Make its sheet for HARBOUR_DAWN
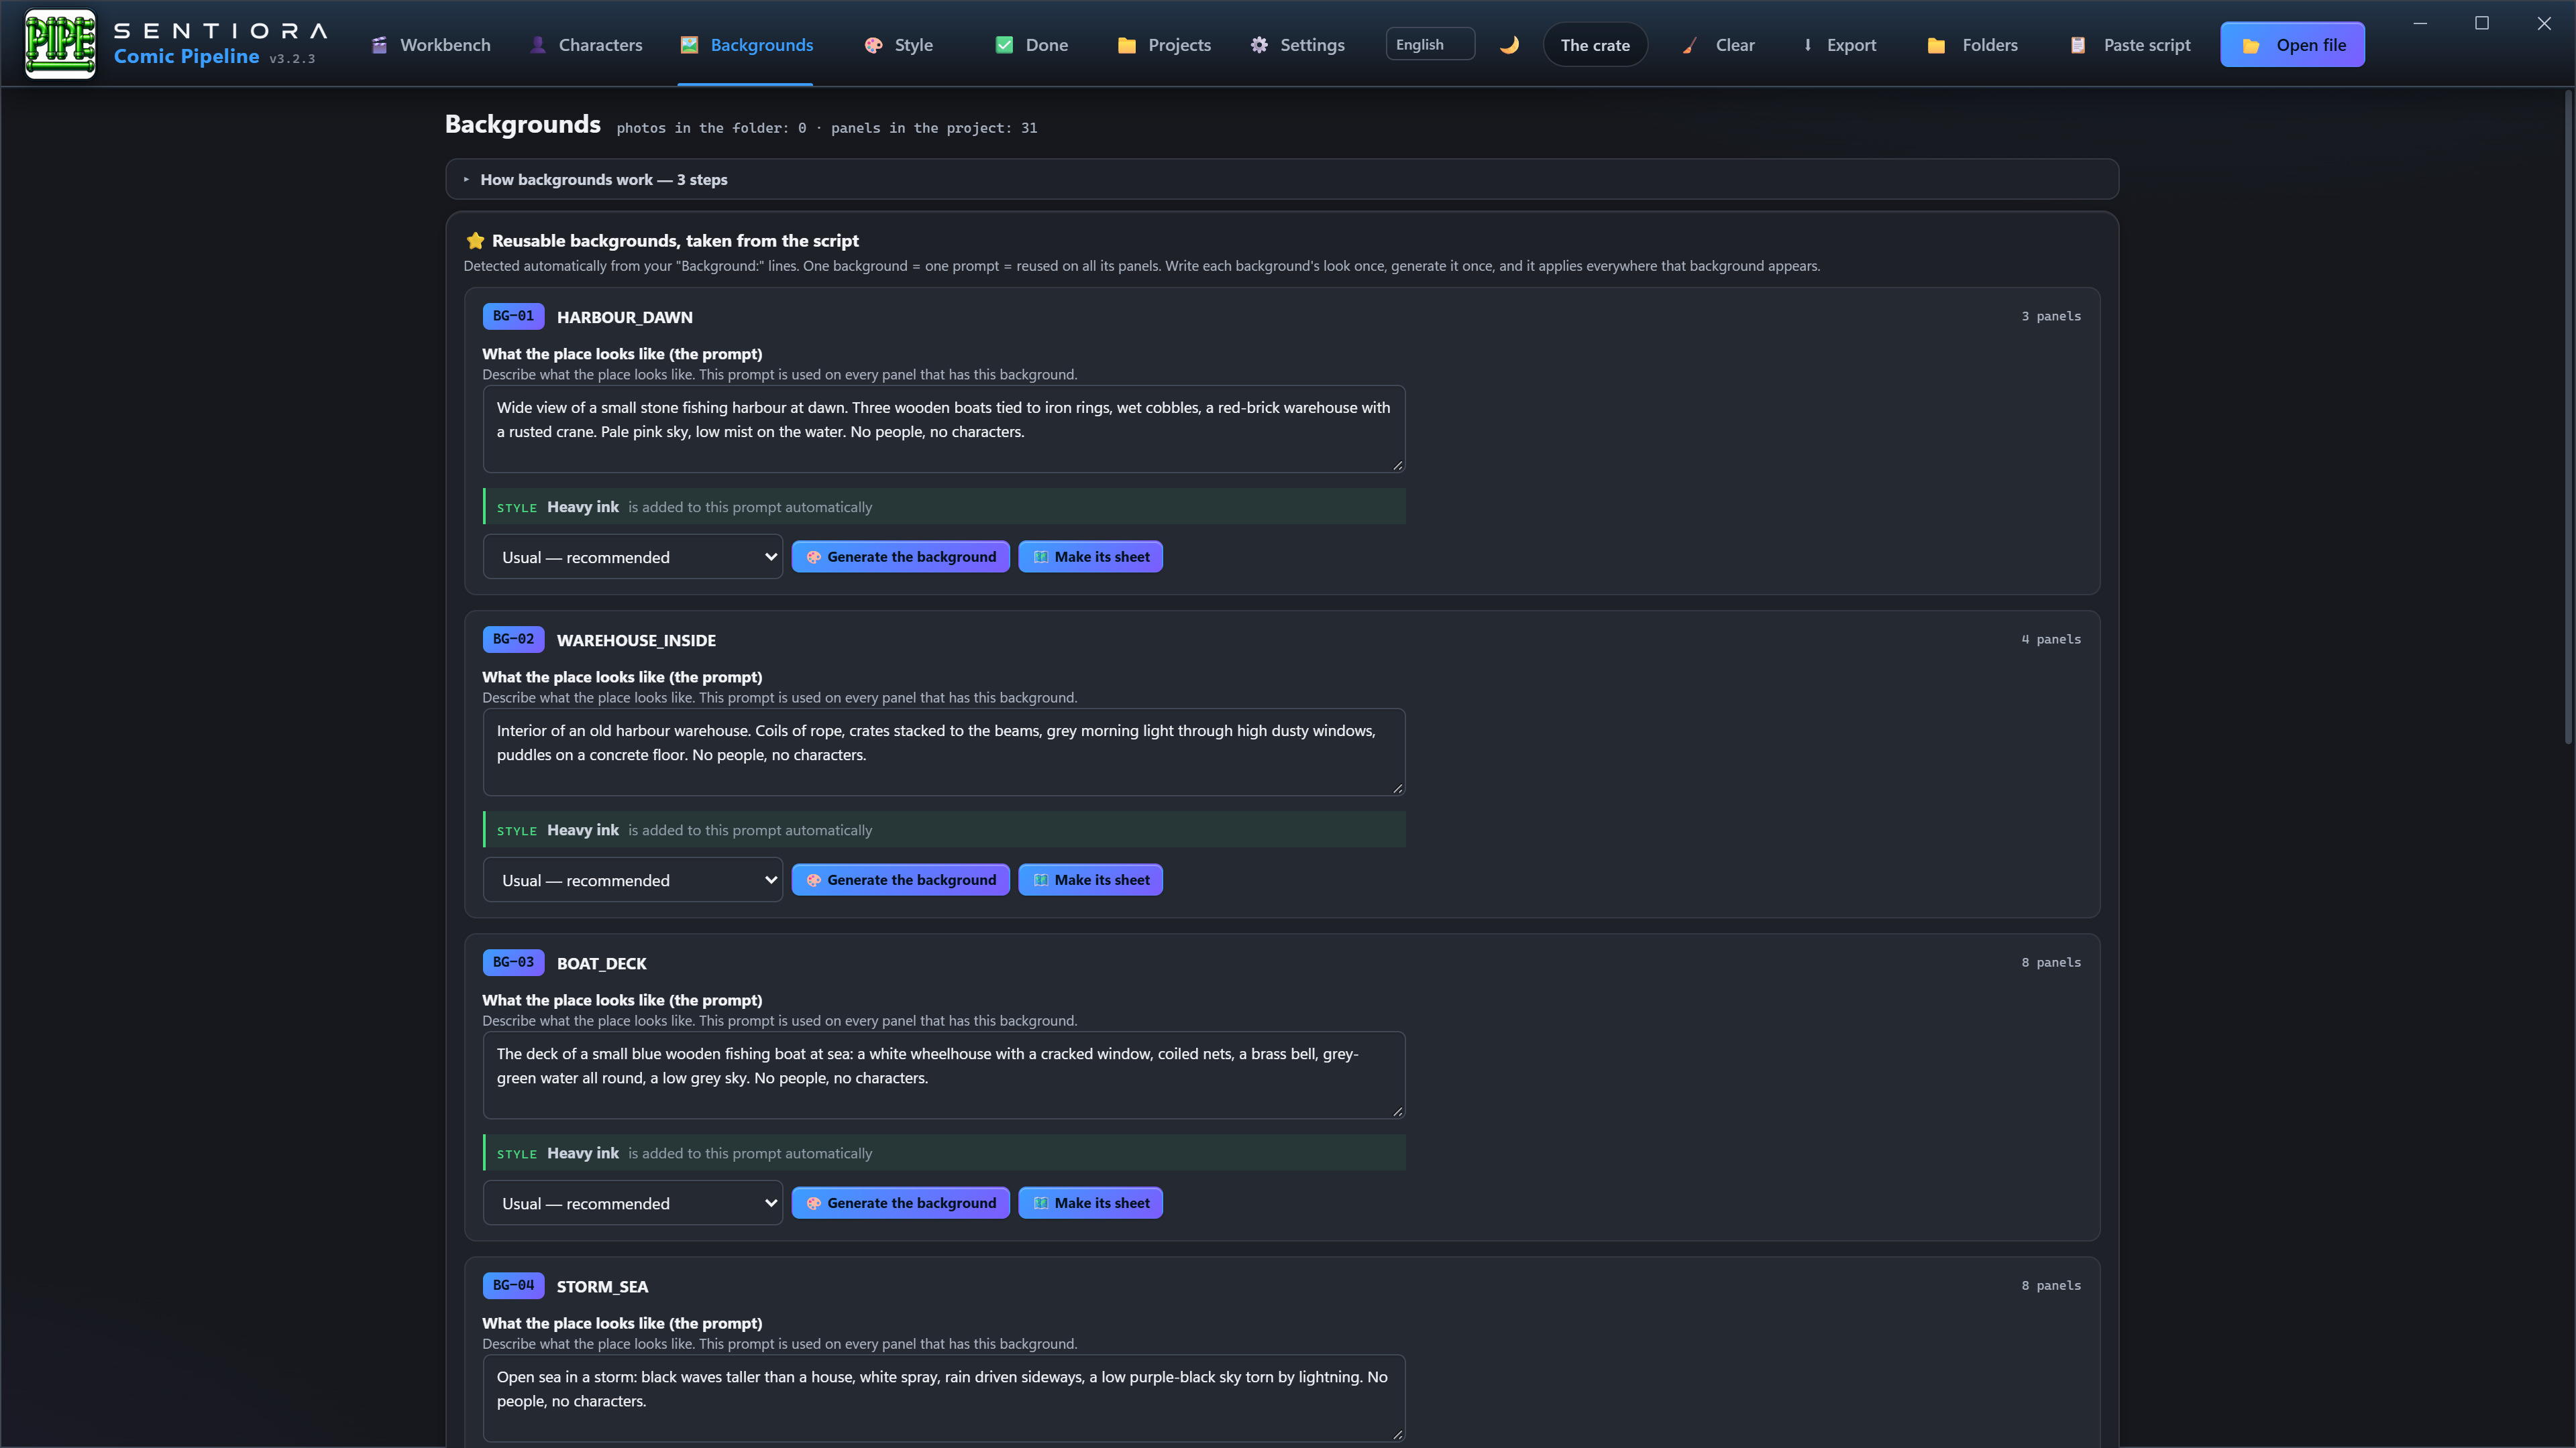The height and width of the screenshot is (1448, 2576). 1091,556
